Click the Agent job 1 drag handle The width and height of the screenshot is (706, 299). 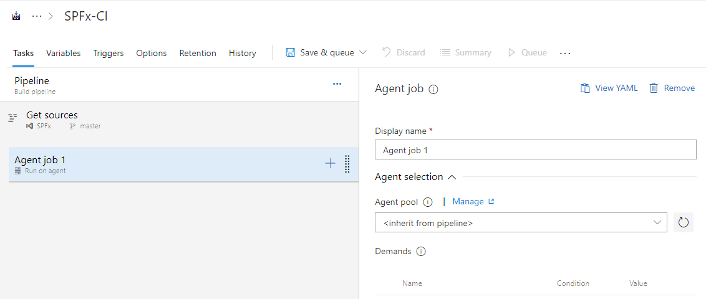(347, 164)
